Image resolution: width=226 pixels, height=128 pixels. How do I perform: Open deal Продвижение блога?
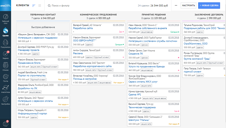coord(29,63)
